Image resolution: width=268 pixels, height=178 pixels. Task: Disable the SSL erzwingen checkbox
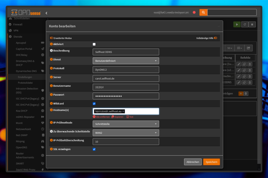coord(94,149)
